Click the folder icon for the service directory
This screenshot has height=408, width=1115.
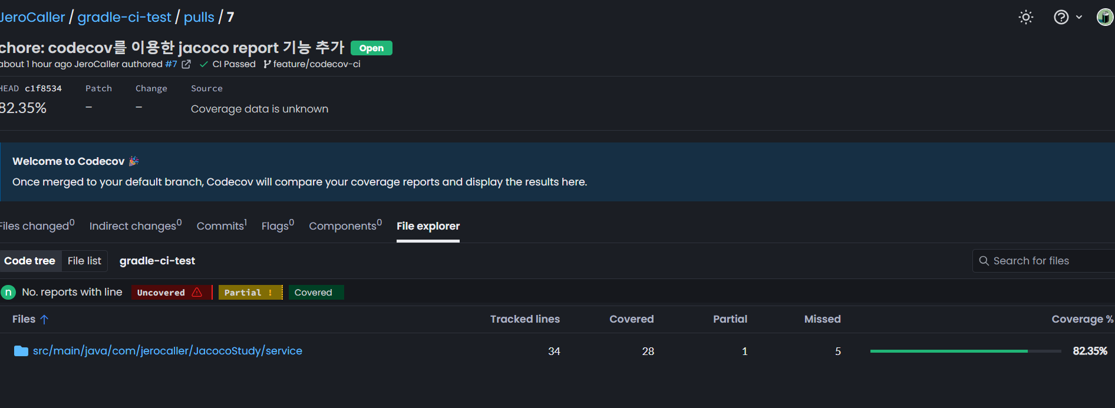coord(21,351)
